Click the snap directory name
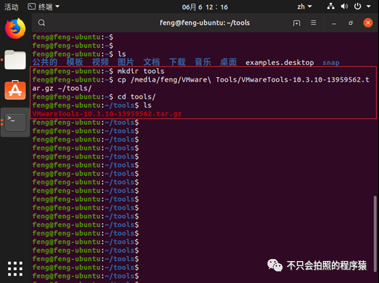 point(331,63)
